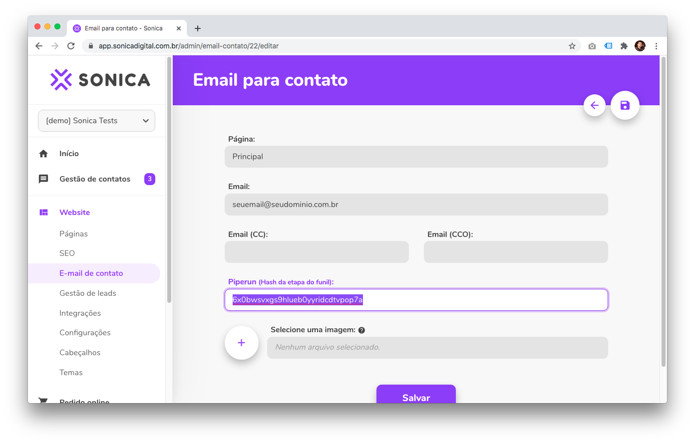The image size is (695, 443).
Task: Open Chrome three-dot menu
Action: [x=656, y=46]
